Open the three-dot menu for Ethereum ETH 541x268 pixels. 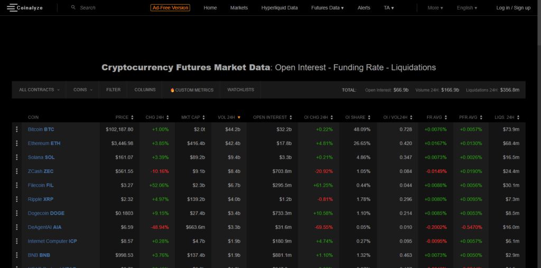click(x=16, y=143)
